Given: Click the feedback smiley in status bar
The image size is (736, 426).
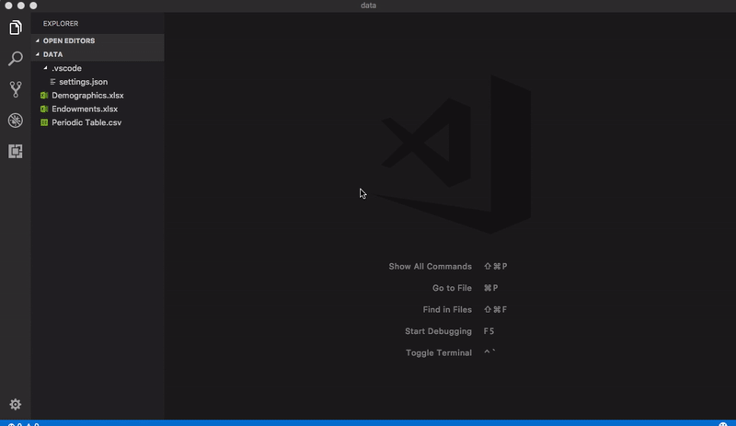Looking at the screenshot, I should 723,423.
